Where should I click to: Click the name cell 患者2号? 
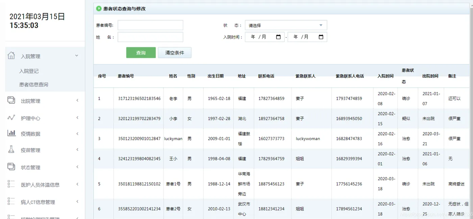[173, 209]
